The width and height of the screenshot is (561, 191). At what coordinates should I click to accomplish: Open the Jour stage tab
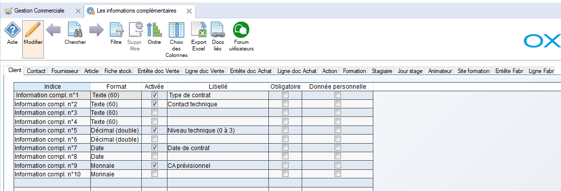[x=410, y=71]
